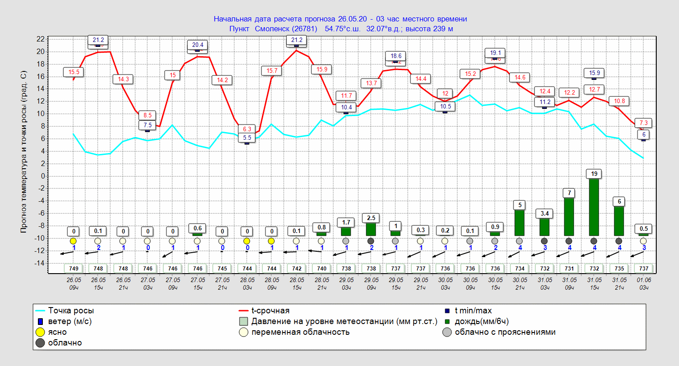
Task: Click the green rain bar labeled 7
Action: (x=569, y=216)
